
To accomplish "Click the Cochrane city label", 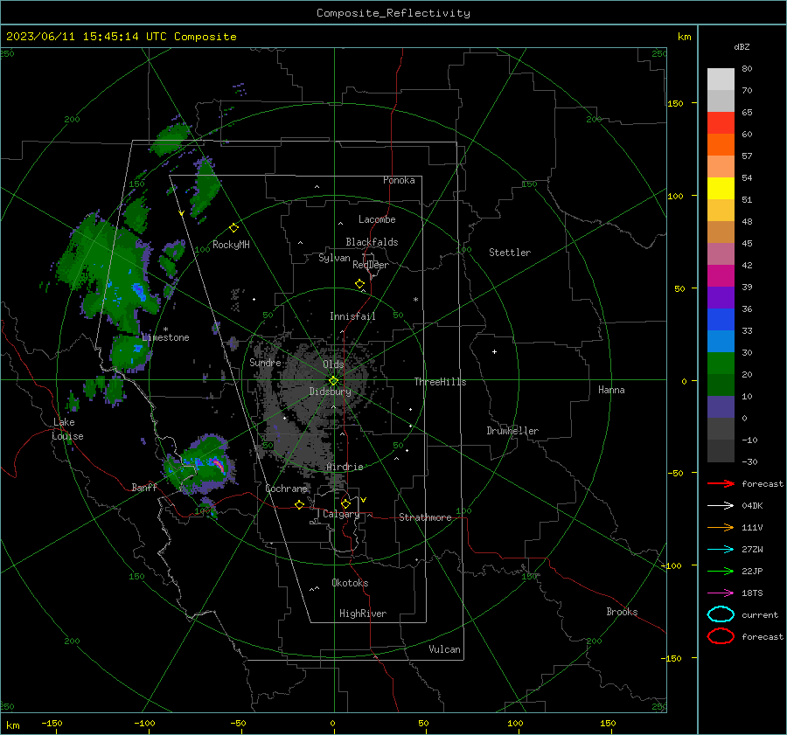I will pyautogui.click(x=286, y=489).
